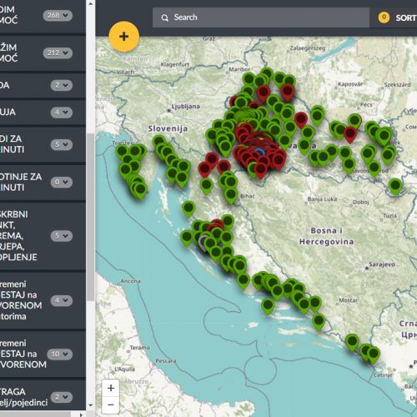The height and width of the screenshot is (417, 417).
Task: Select the red marker west of Pécs
Action: coord(301,120)
